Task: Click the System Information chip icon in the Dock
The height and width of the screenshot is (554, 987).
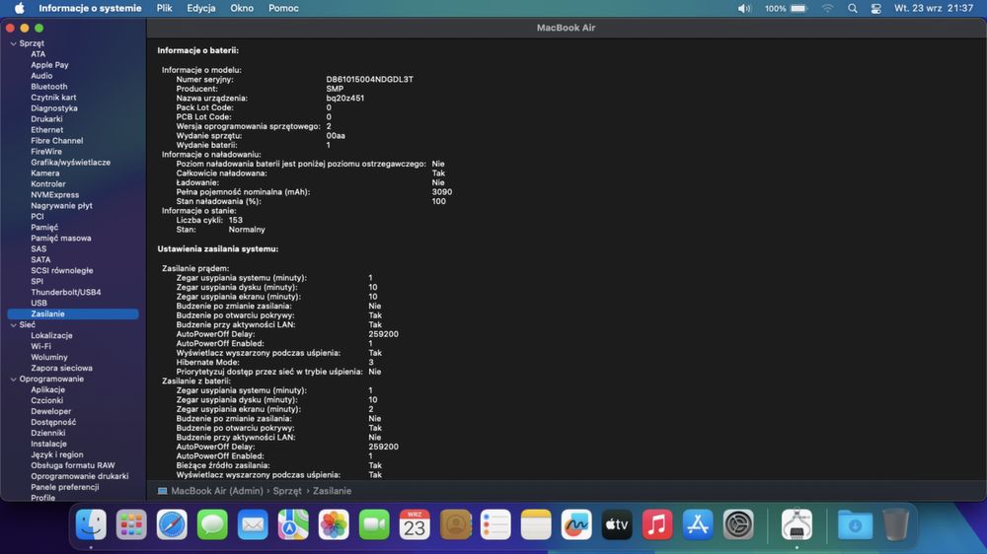Action: click(x=797, y=524)
